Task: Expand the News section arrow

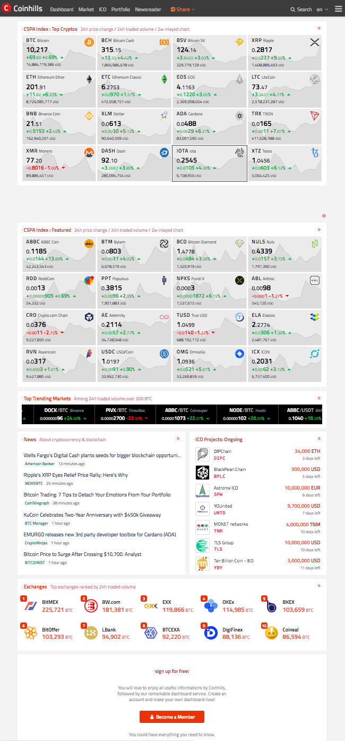Action: tap(178, 439)
